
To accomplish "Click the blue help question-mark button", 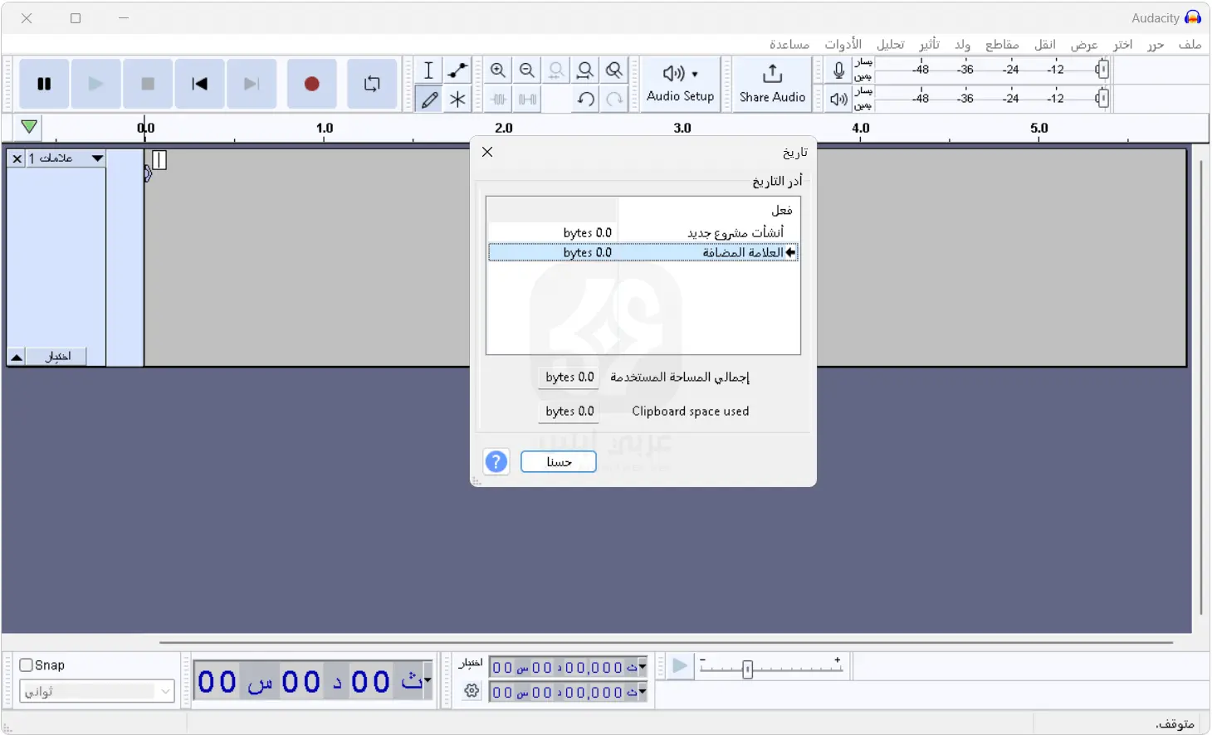I will [496, 462].
